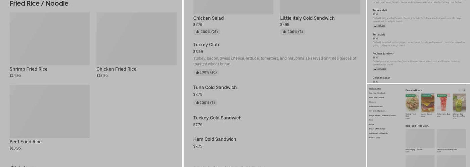
Task: Click thumbs-up rating under Reuben Sandwich
Action: click(379, 69)
